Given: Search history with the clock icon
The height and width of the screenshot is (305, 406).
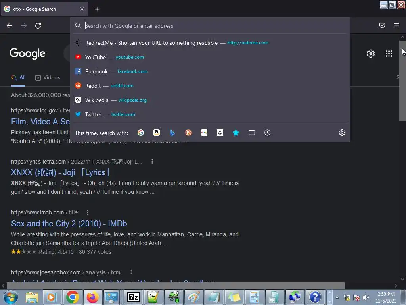Looking at the screenshot, I should point(268,133).
